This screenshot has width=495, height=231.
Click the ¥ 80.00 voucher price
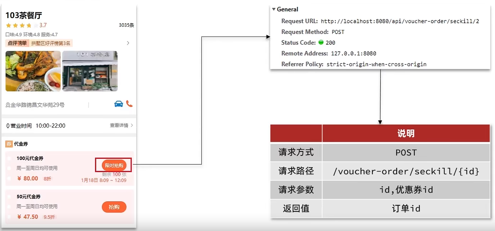pyautogui.click(x=27, y=179)
